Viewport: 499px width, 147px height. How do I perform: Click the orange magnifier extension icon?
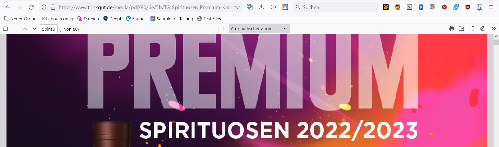[x=386, y=7]
